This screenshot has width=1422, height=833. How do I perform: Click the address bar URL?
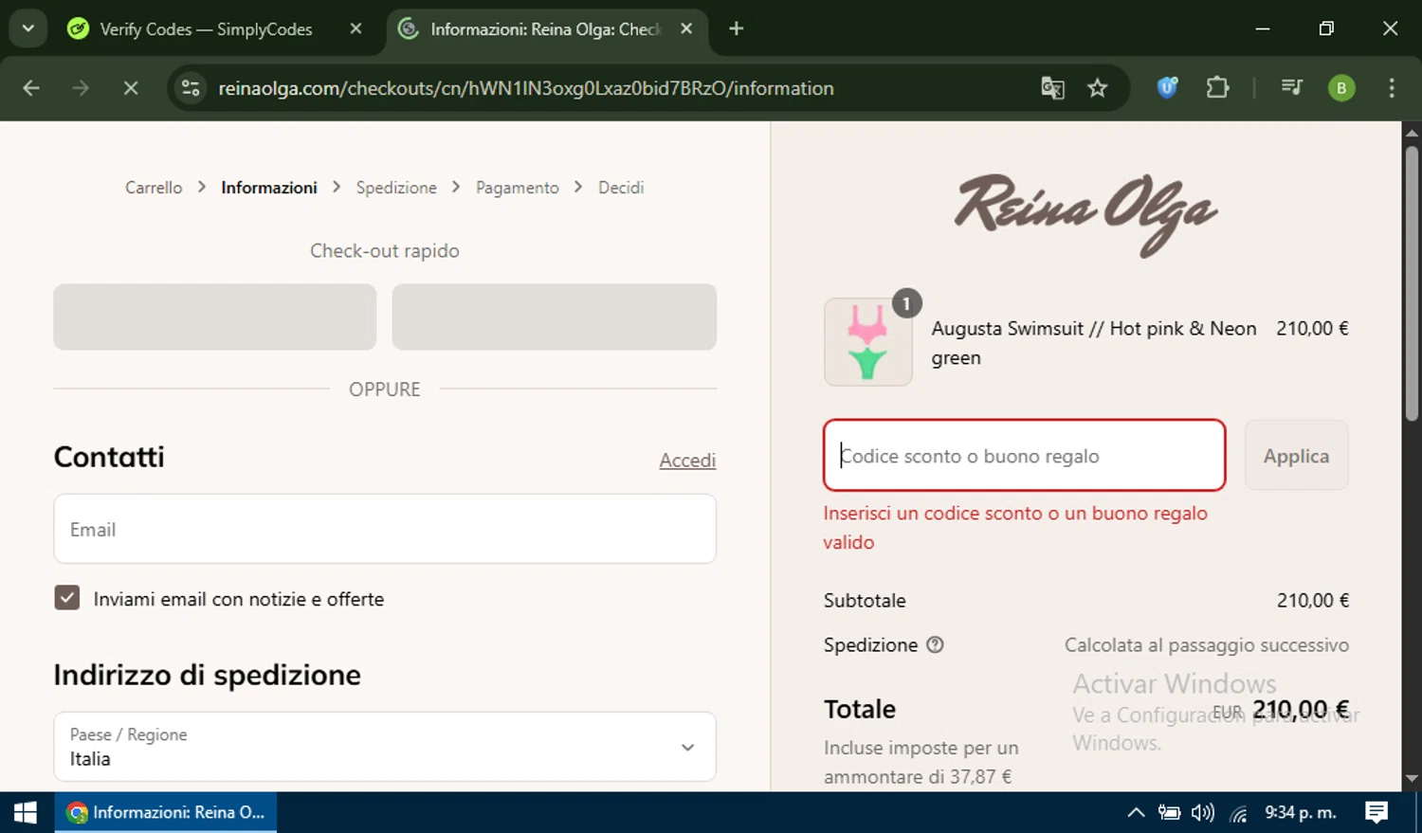526,88
